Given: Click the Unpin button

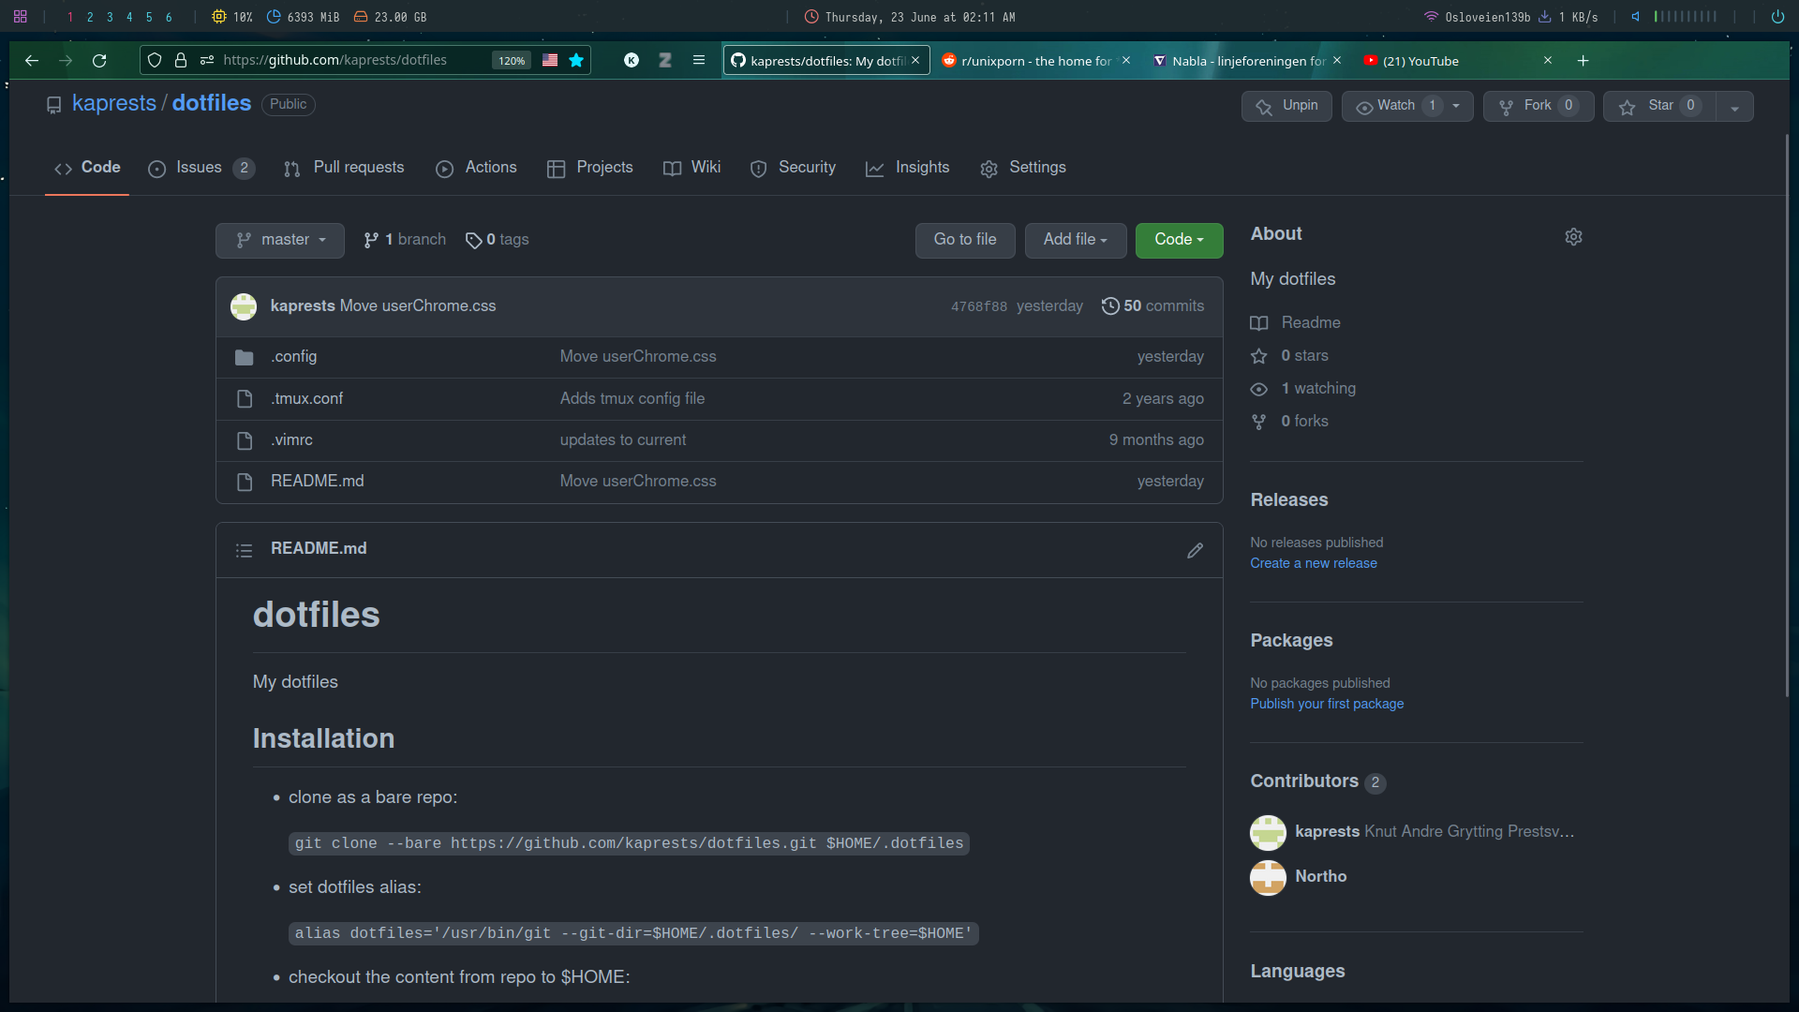Looking at the screenshot, I should coord(1286,106).
